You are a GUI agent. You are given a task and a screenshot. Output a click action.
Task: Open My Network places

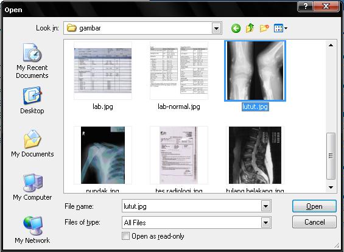(32, 230)
